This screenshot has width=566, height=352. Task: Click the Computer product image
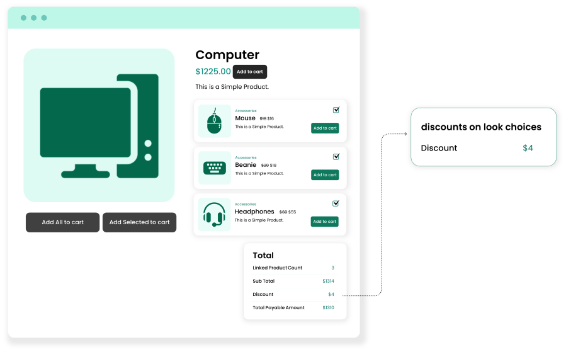pos(99,125)
